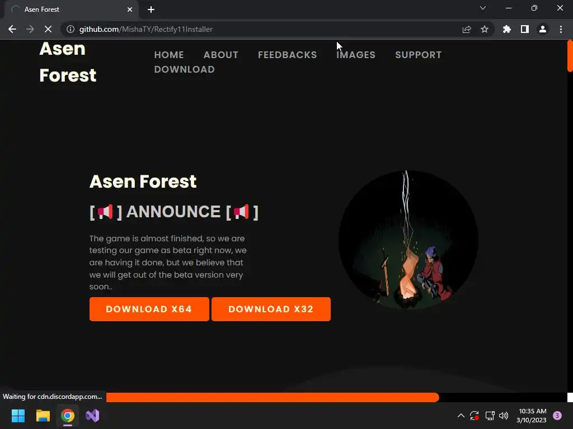This screenshot has height=429, width=573.
Task: Click the DOWNLOAD X64 button
Action: point(149,309)
